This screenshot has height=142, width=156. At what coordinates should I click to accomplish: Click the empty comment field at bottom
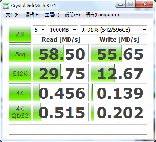(78, 130)
